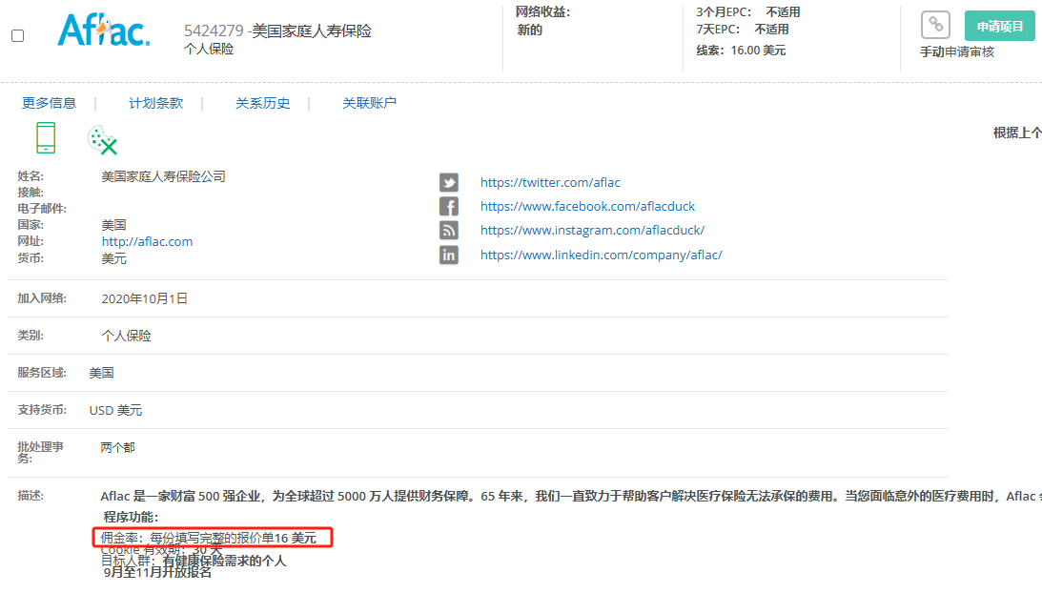Click the 服务区域 value 美国

[102, 373]
